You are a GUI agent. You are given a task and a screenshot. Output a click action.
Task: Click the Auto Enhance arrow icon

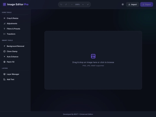coord(4,57)
